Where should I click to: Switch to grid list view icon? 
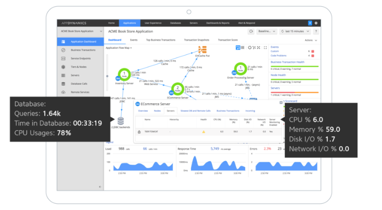click(x=243, y=48)
